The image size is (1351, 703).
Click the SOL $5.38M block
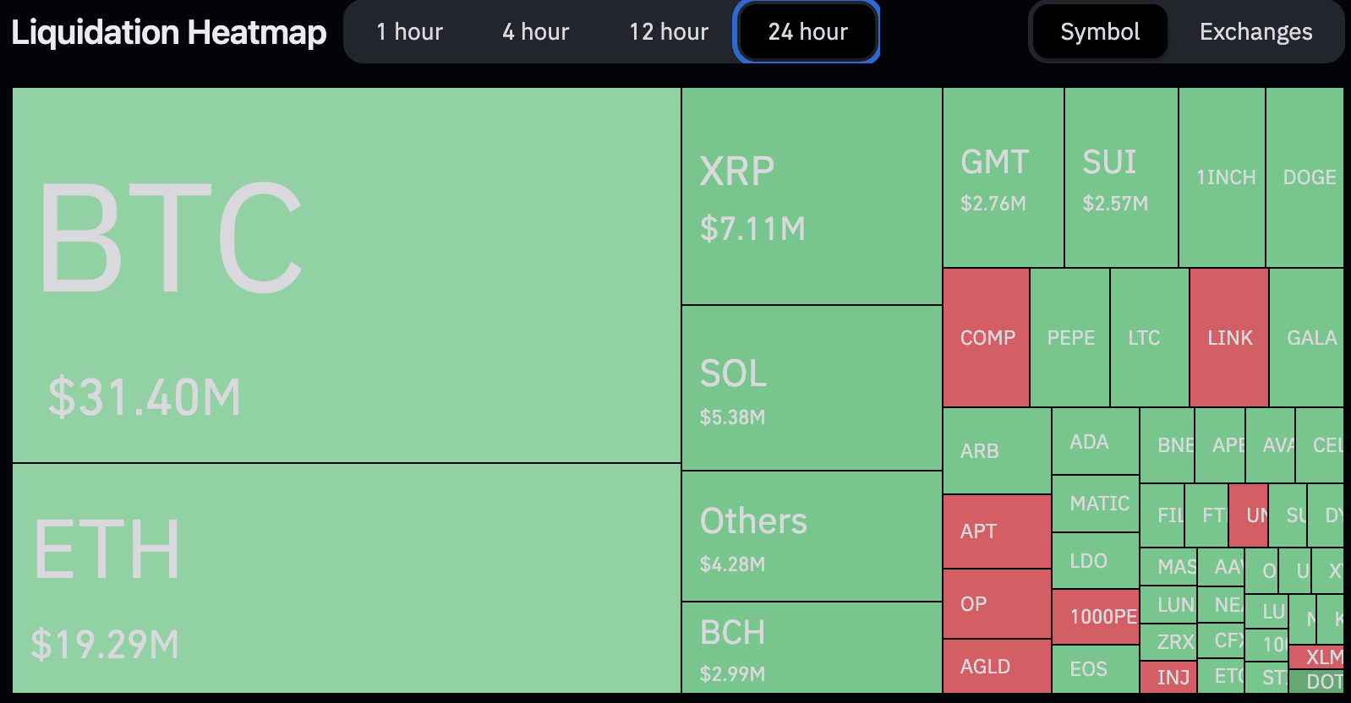pyautogui.click(x=812, y=388)
